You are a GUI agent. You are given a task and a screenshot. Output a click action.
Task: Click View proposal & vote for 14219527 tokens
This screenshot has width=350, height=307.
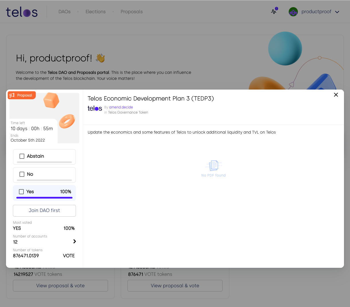click(60, 286)
